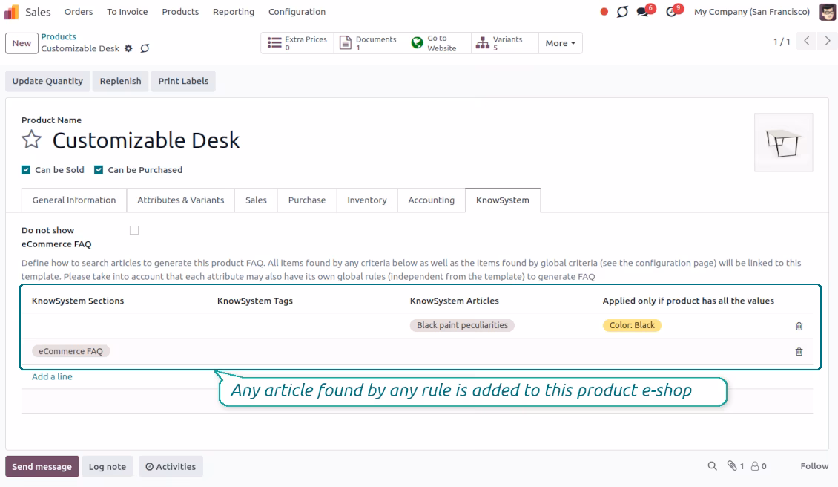Click the Update Quantity button
Image resolution: width=838 pixels, height=487 pixels.
[x=47, y=82]
